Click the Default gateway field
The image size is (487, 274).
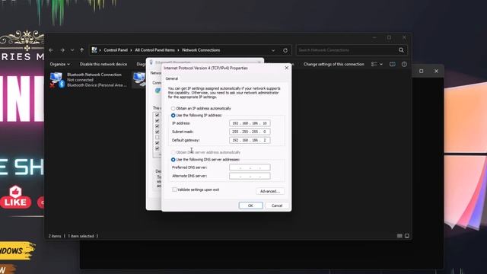click(x=250, y=140)
